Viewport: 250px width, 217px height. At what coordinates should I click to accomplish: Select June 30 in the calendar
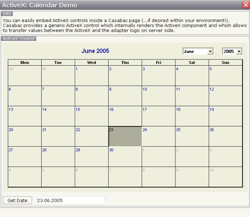125,157
